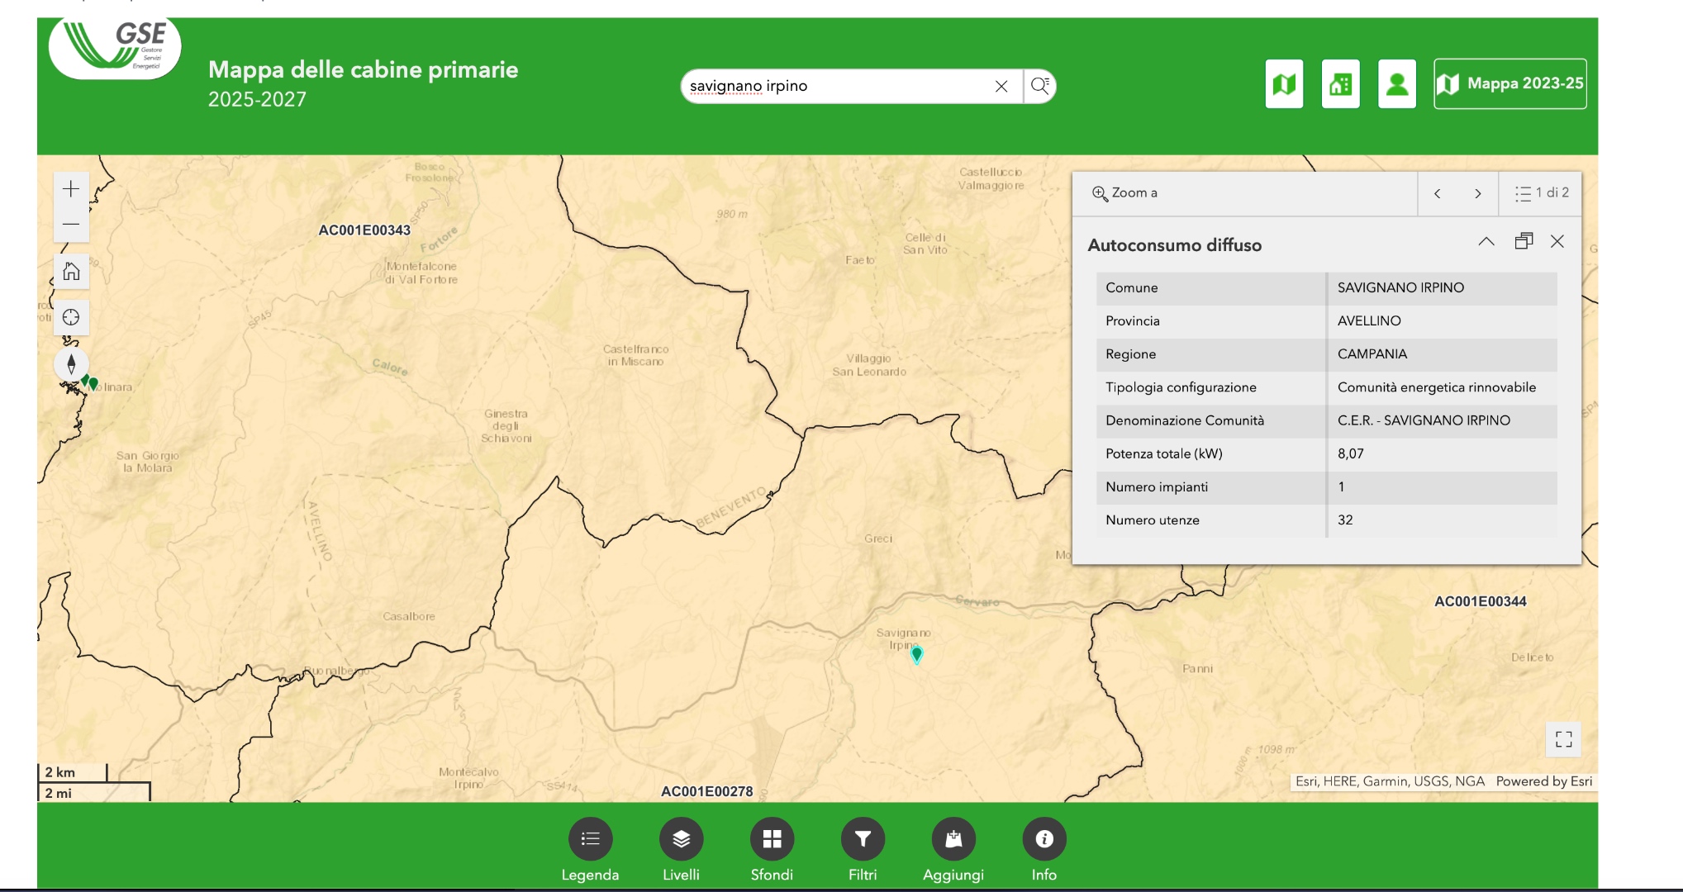Open the Aggiungi data tool

click(x=953, y=839)
